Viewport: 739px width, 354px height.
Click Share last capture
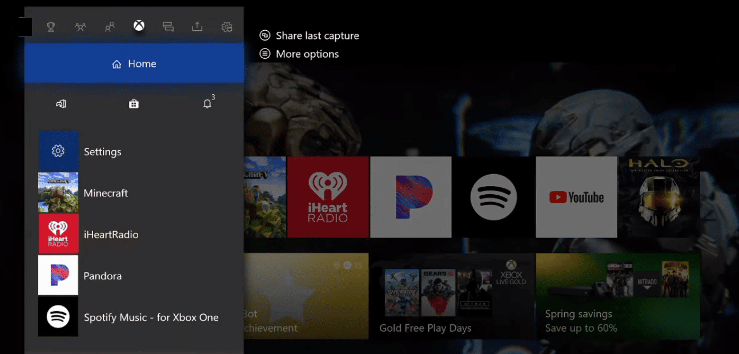tap(309, 35)
